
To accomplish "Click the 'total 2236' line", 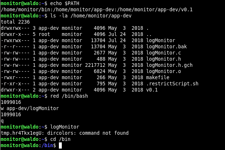I will (x=15, y=22).
